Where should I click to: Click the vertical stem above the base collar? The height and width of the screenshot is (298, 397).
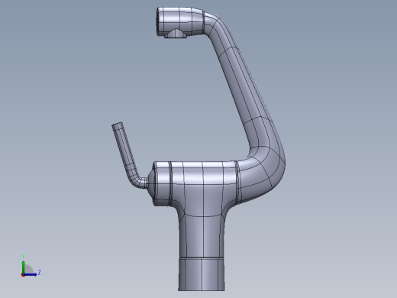[202, 235]
